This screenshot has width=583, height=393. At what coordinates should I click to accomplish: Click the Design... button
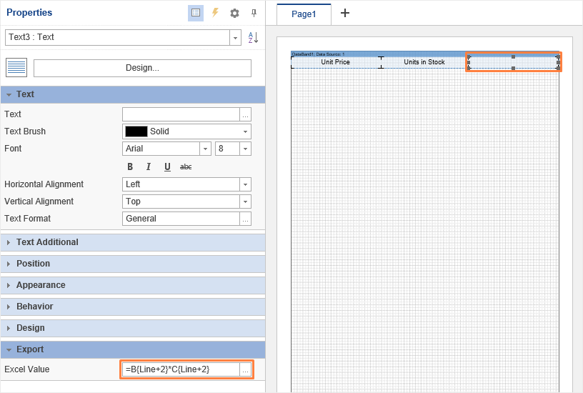coord(142,68)
